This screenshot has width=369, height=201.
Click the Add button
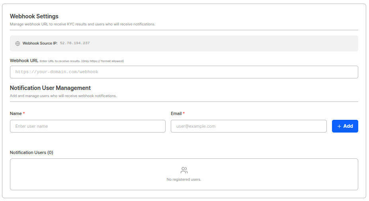[x=345, y=126]
